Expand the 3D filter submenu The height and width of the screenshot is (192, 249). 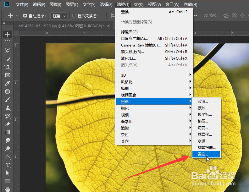[154, 75]
